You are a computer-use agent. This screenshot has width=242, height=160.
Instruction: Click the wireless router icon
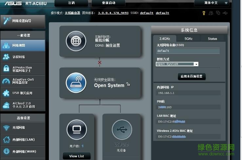[x=76, y=83]
